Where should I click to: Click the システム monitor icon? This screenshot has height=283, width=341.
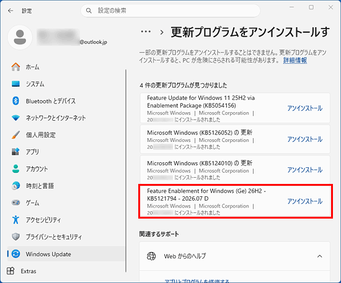(x=15, y=84)
